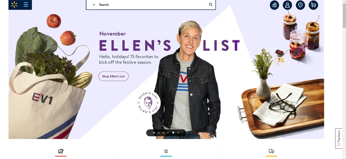346x159 pixels.
Task: Select the last carousel slide dot
Action: (x=178, y=133)
